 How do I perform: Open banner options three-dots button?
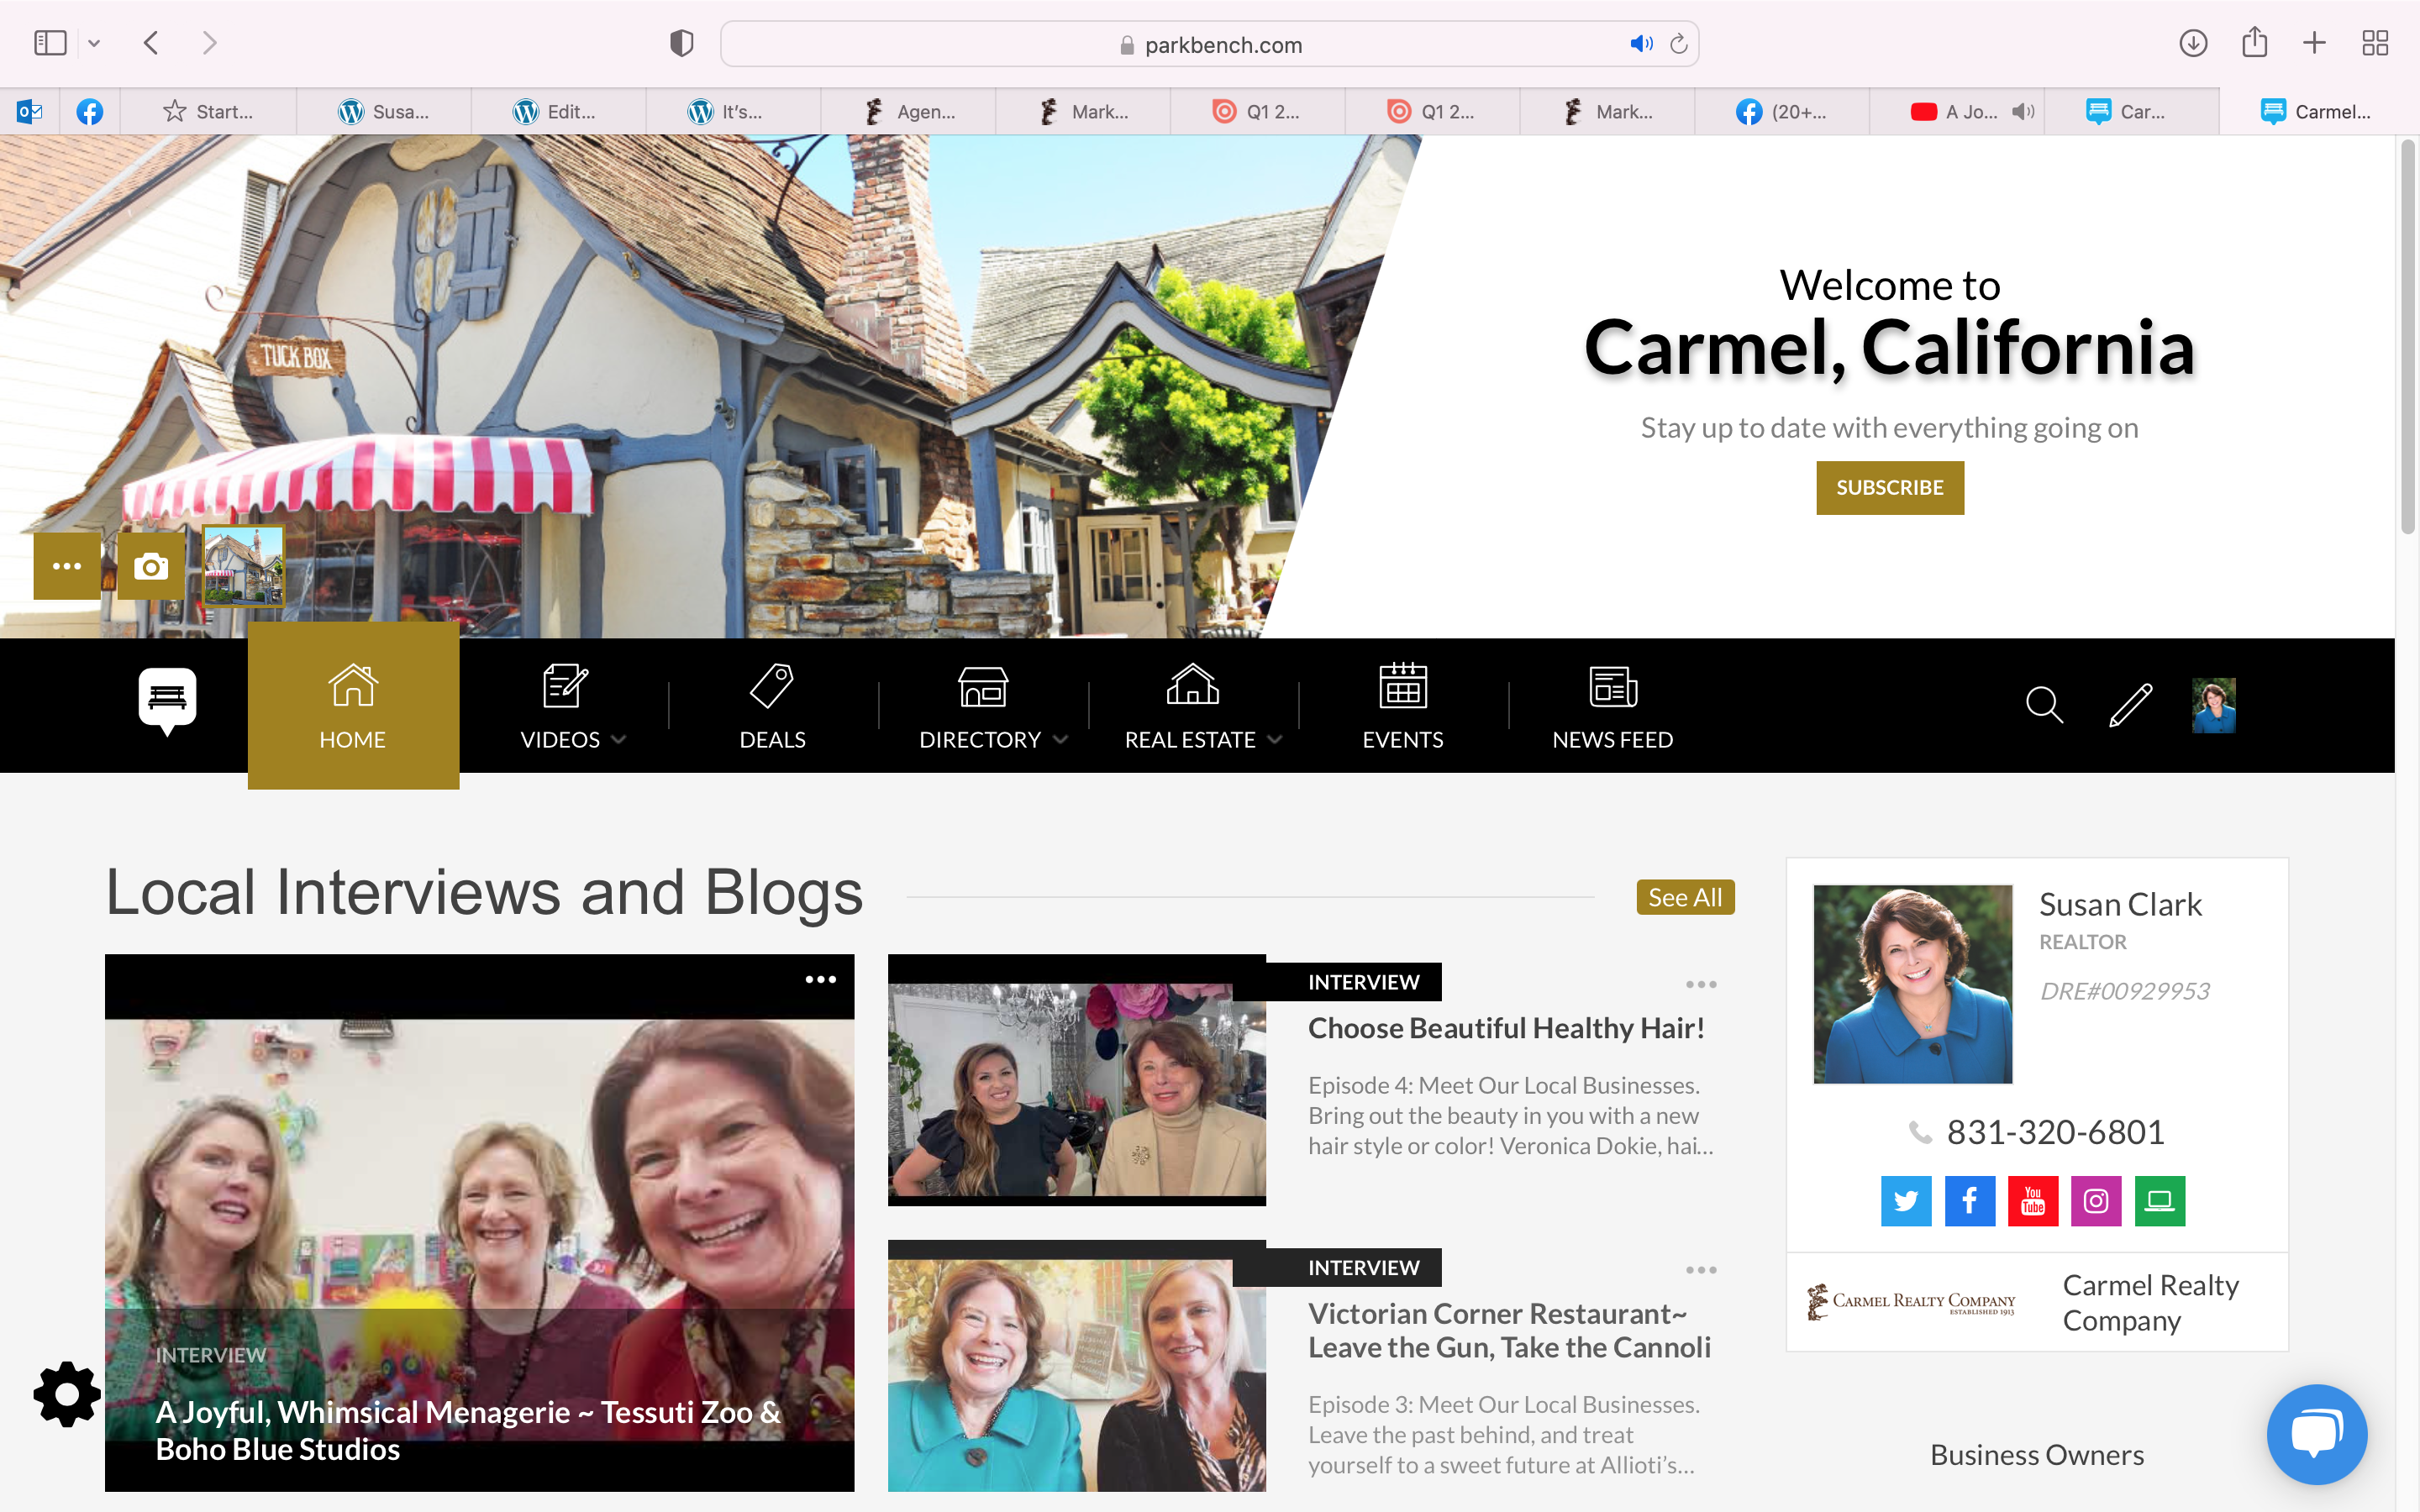(x=67, y=566)
